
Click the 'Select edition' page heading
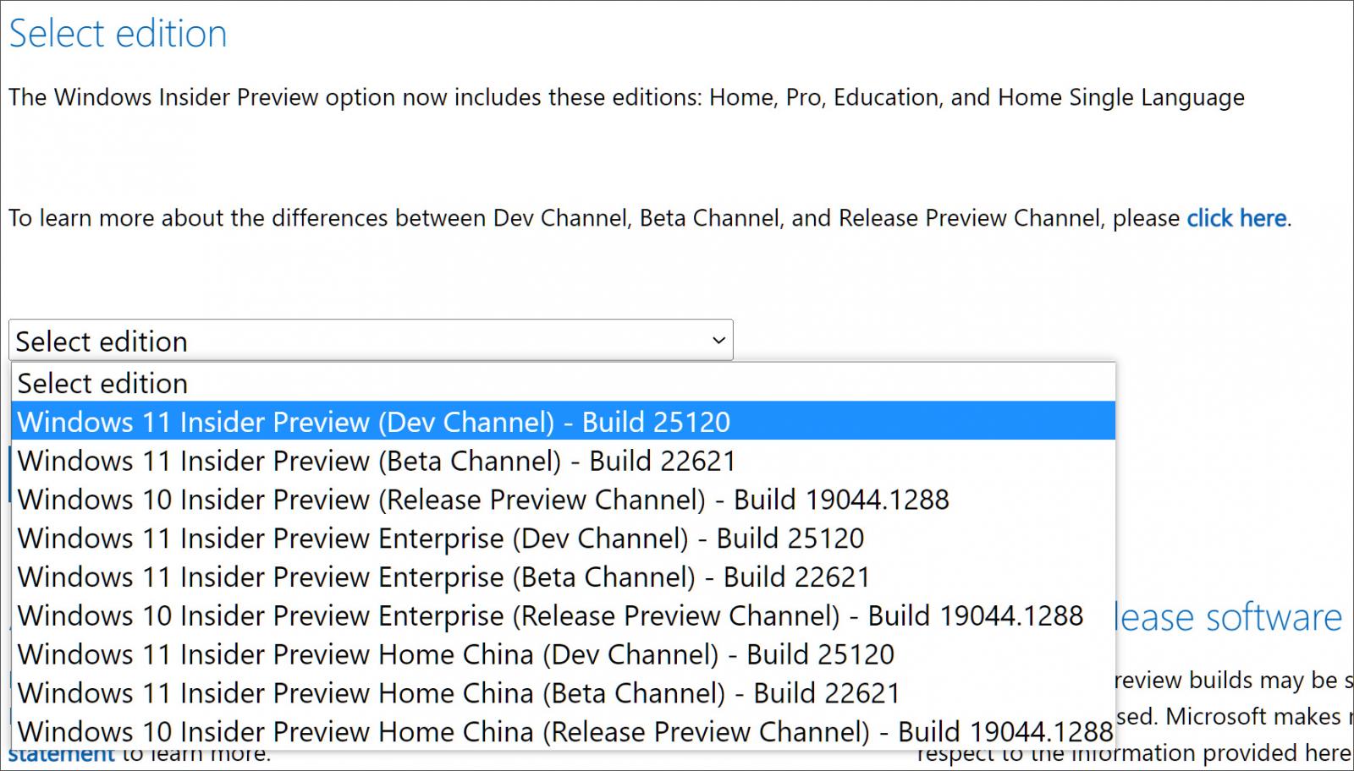click(x=118, y=34)
